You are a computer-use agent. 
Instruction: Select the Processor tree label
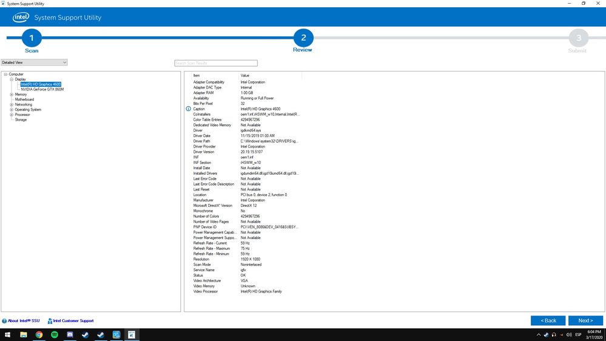tap(22, 115)
